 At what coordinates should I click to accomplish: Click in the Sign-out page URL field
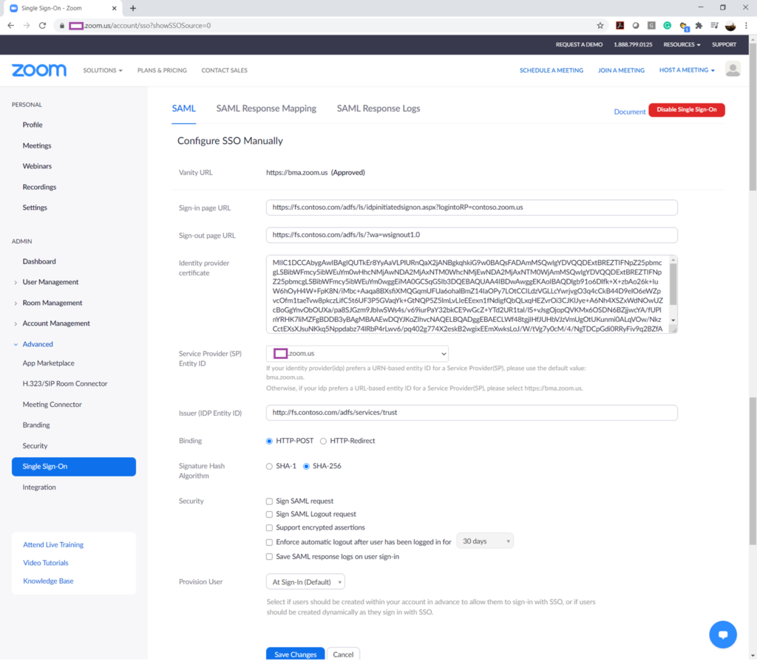tap(472, 235)
